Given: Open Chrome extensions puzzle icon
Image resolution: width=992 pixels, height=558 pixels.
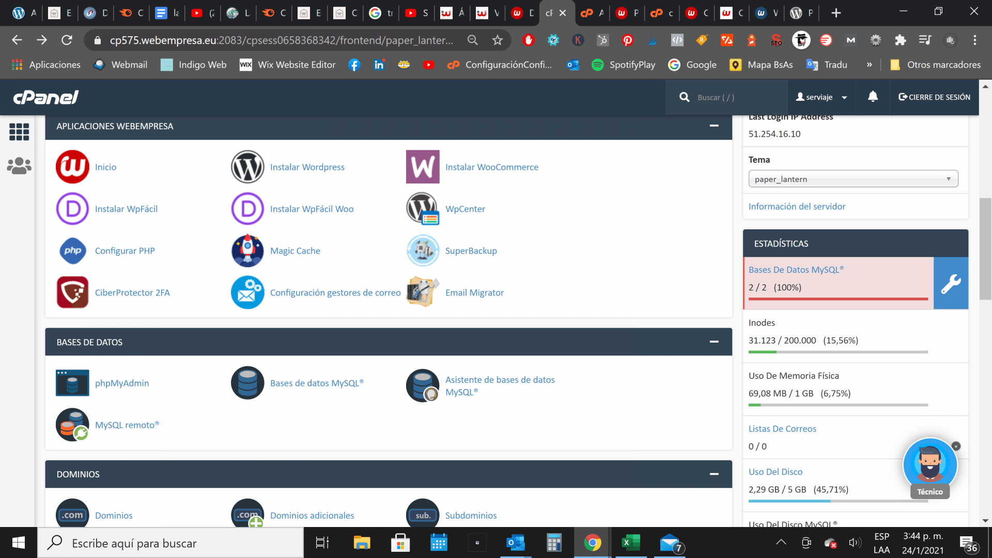Looking at the screenshot, I should click(x=901, y=40).
